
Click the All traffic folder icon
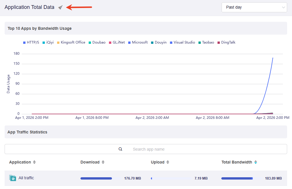[13, 178]
